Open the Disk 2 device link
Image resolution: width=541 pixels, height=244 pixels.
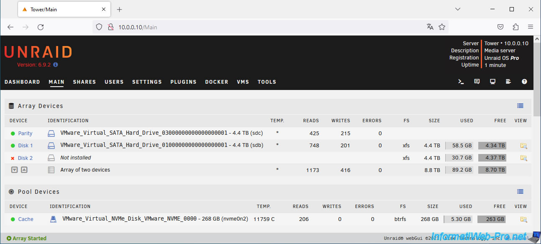[x=25, y=158]
